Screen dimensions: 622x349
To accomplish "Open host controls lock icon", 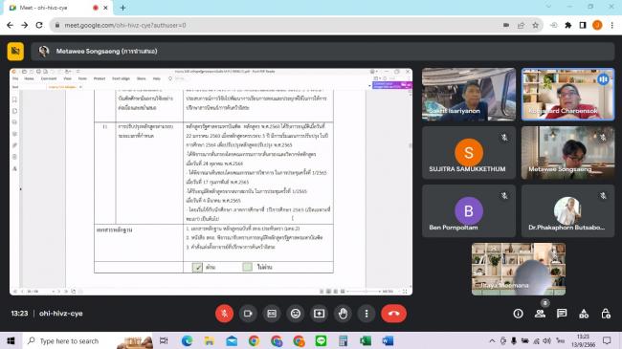I will [x=606, y=314].
